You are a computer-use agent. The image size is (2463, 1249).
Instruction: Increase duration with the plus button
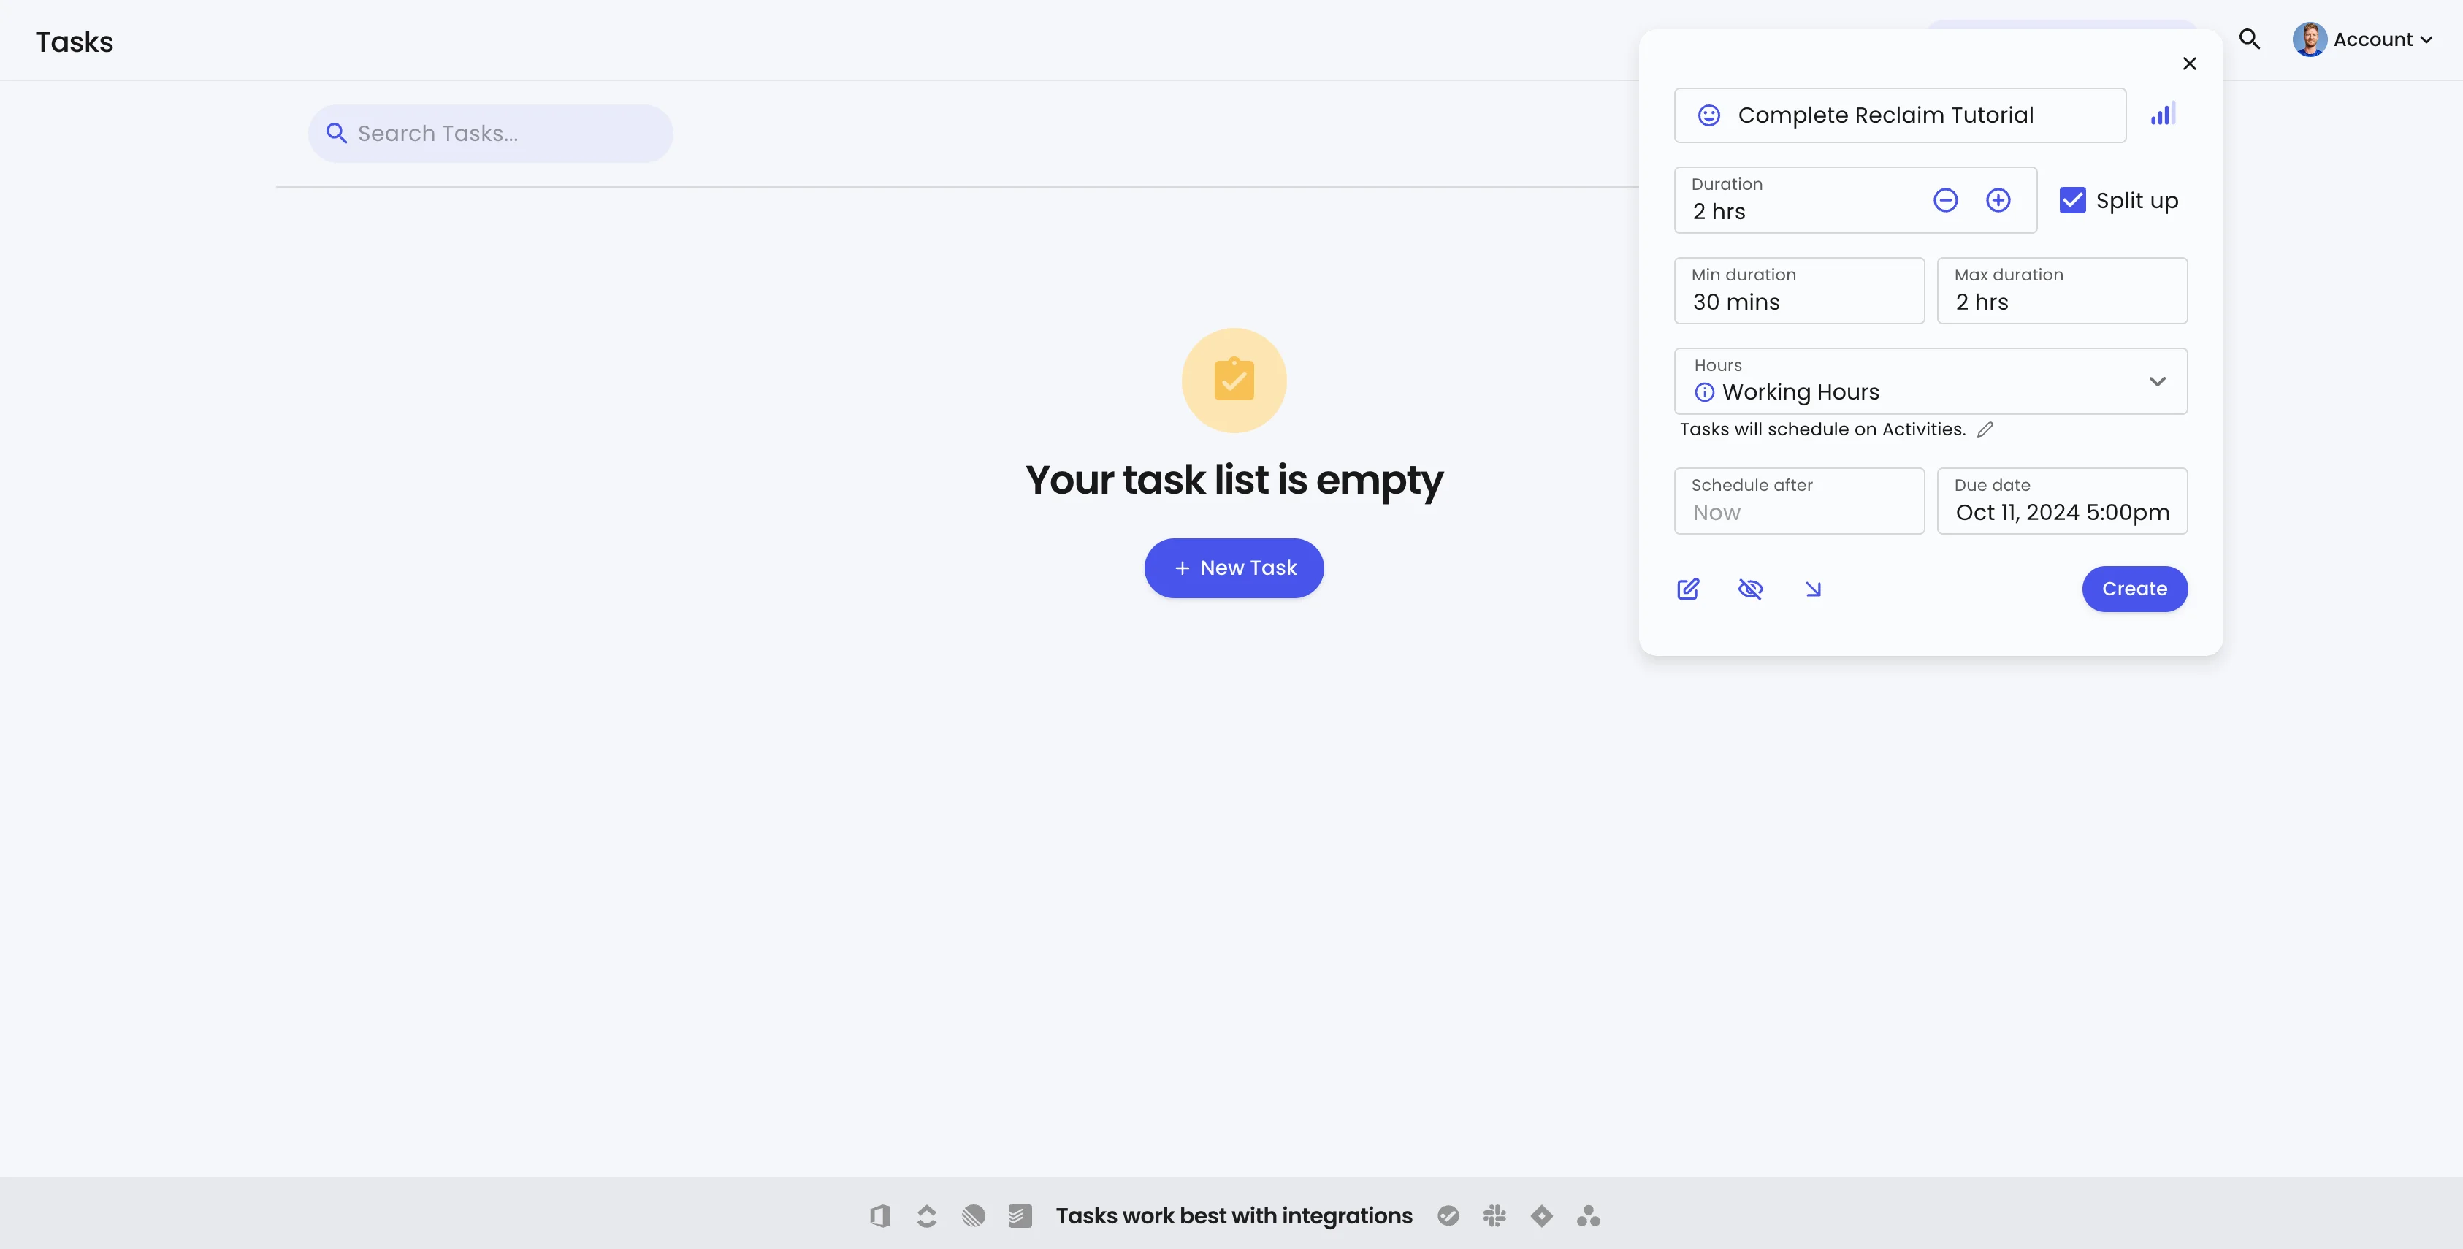coord(1998,200)
